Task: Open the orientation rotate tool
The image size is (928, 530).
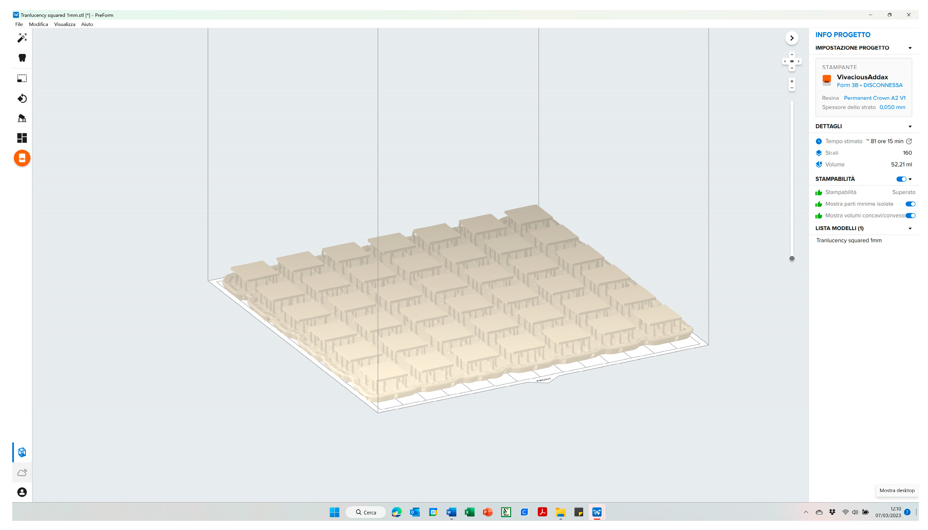Action: click(x=22, y=98)
